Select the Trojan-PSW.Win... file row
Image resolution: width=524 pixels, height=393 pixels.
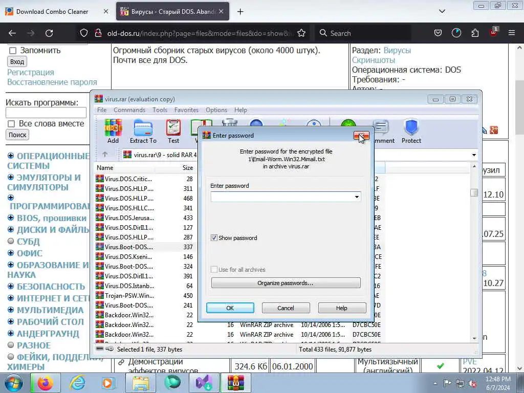pyautogui.click(x=146, y=295)
